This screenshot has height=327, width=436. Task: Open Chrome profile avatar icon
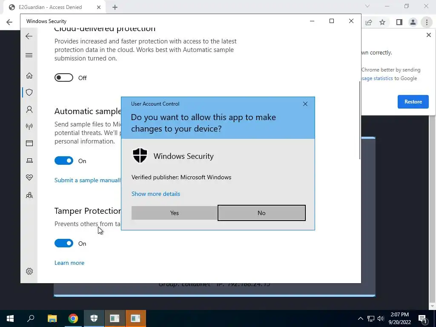[x=413, y=22]
